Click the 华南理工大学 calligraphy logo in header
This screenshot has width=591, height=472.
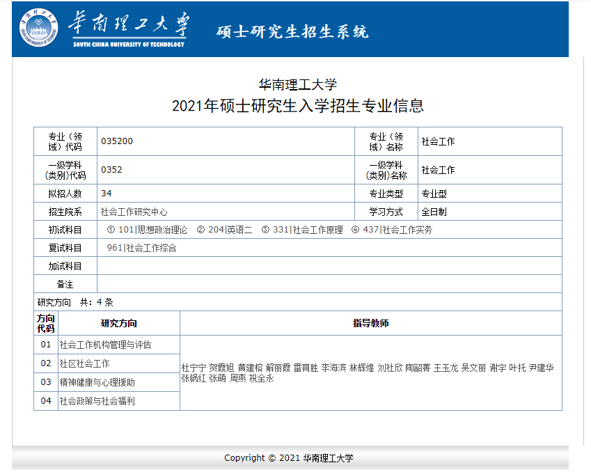(x=129, y=29)
